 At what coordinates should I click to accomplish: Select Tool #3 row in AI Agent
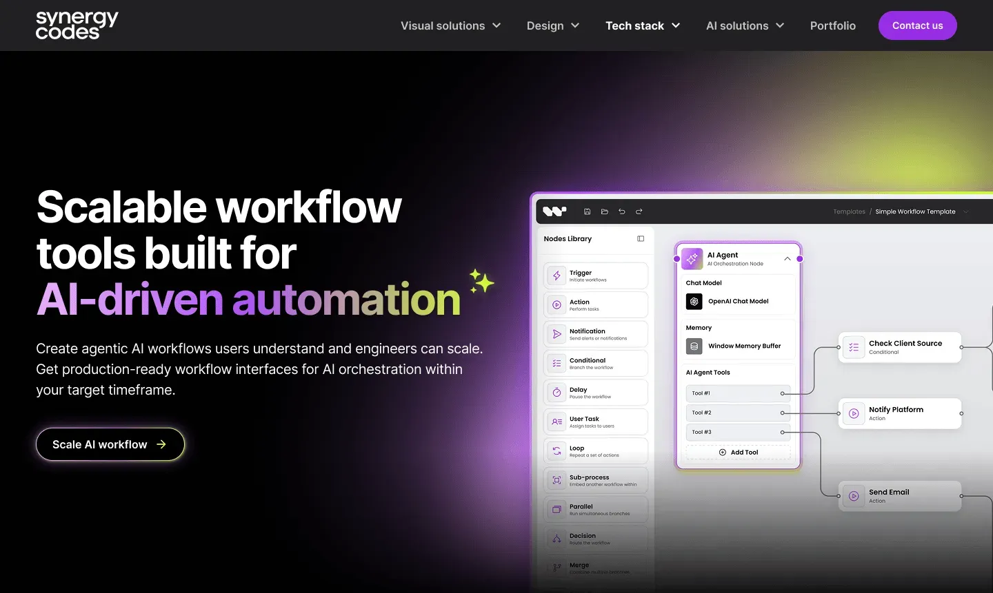738,432
